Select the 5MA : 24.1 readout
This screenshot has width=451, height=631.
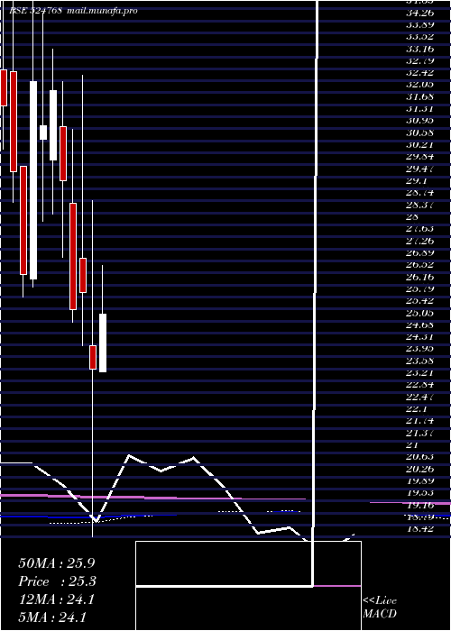point(52,617)
